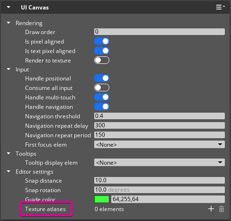Click the Tooltip display elem label
The width and height of the screenshot is (231, 221).
tap(51, 163)
